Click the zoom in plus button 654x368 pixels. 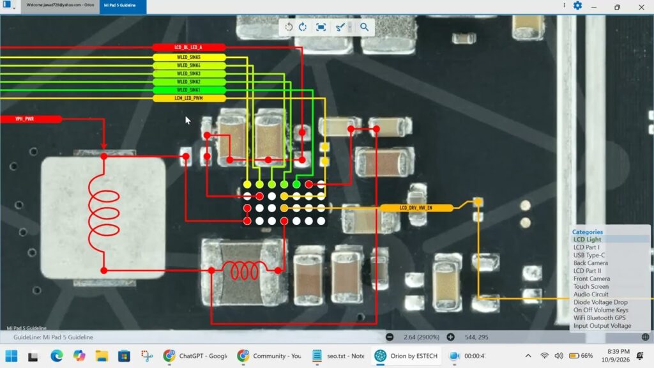pyautogui.click(x=450, y=337)
